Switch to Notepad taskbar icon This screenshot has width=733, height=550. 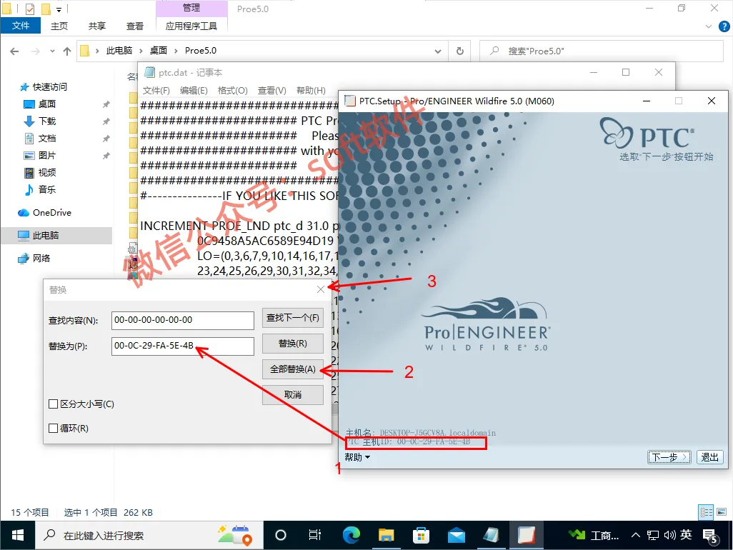[x=492, y=535]
